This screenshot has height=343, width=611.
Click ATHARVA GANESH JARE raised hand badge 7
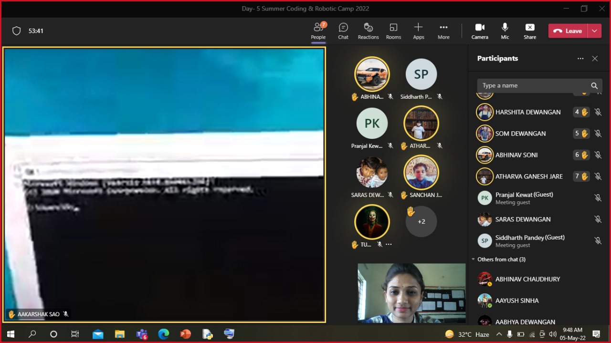click(x=581, y=177)
